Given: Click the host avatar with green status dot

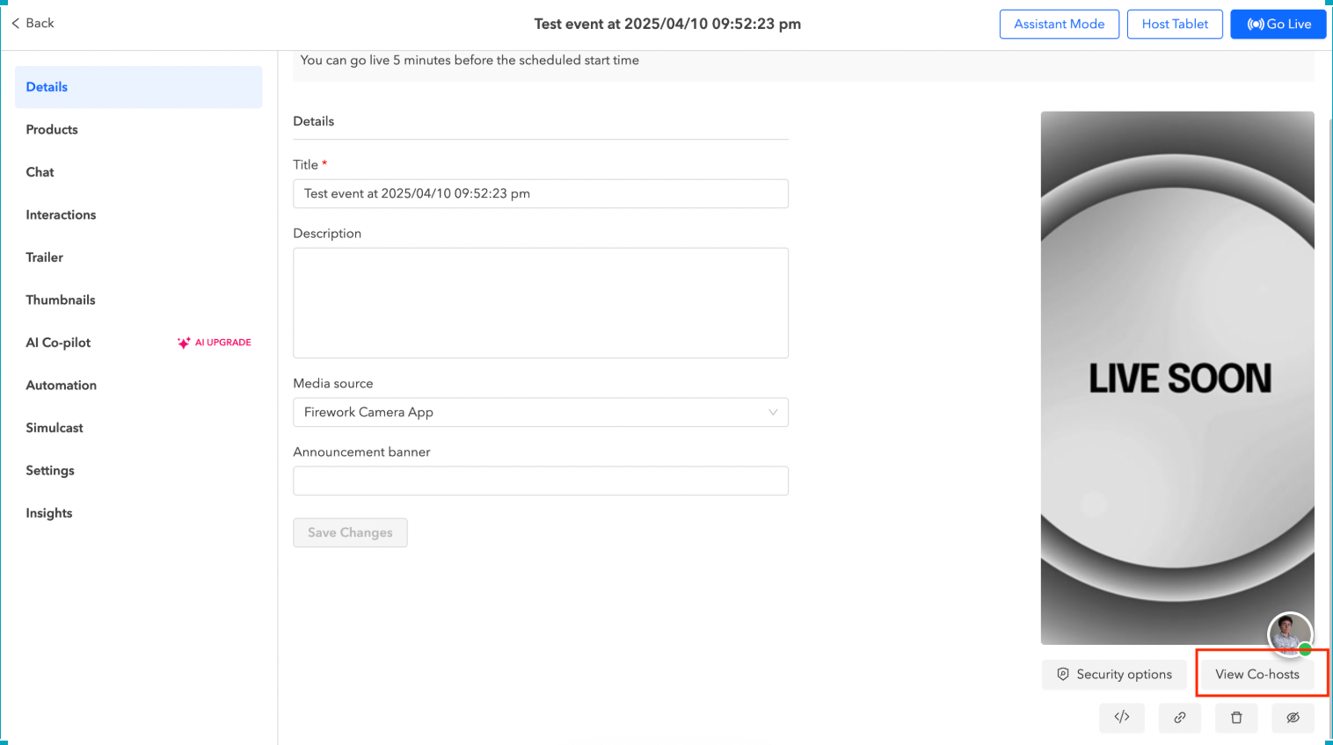Looking at the screenshot, I should [x=1289, y=634].
